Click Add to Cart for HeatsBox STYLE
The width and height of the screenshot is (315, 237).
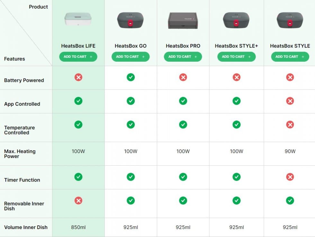(x=290, y=57)
